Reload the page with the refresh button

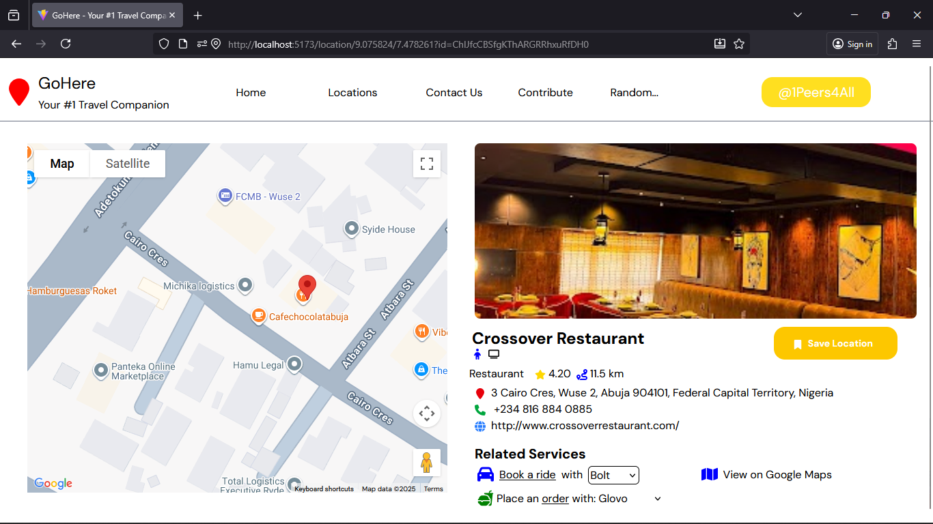click(x=66, y=44)
